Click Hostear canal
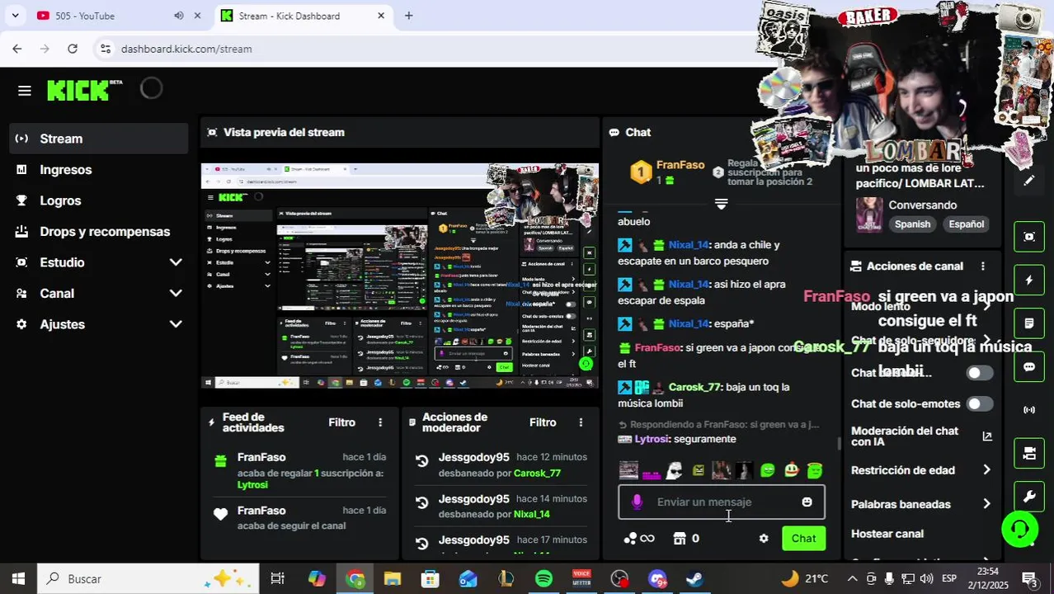This screenshot has height=594, width=1054. [x=887, y=534]
